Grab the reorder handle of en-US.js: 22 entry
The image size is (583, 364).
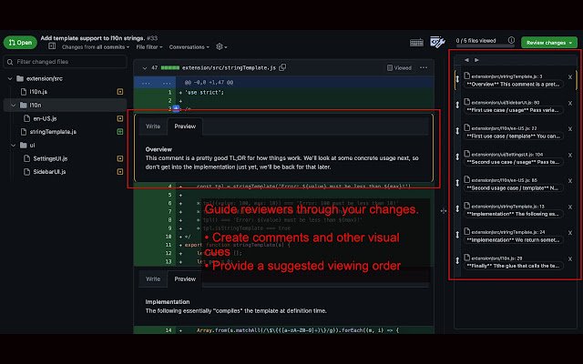pos(457,131)
